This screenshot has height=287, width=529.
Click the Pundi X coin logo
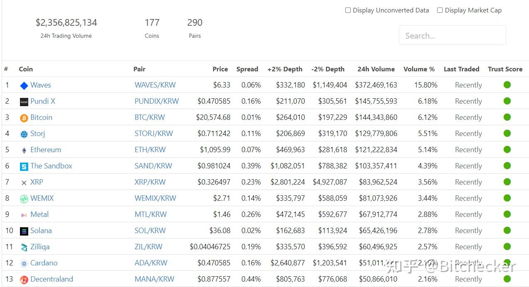(24, 102)
